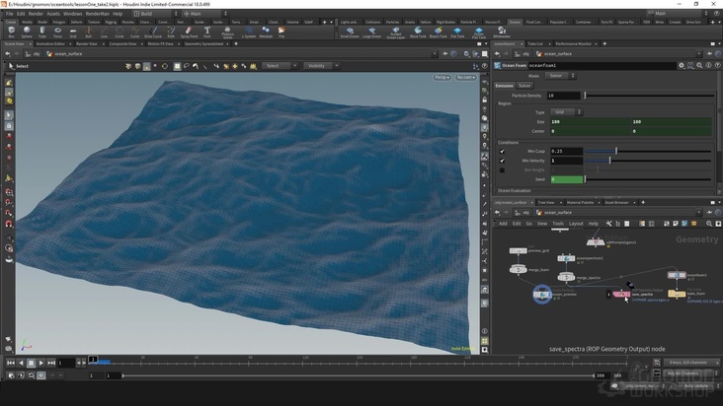Click the ocean_preview node
Image resolution: width=723 pixels, height=406 pixels.
[542, 292]
